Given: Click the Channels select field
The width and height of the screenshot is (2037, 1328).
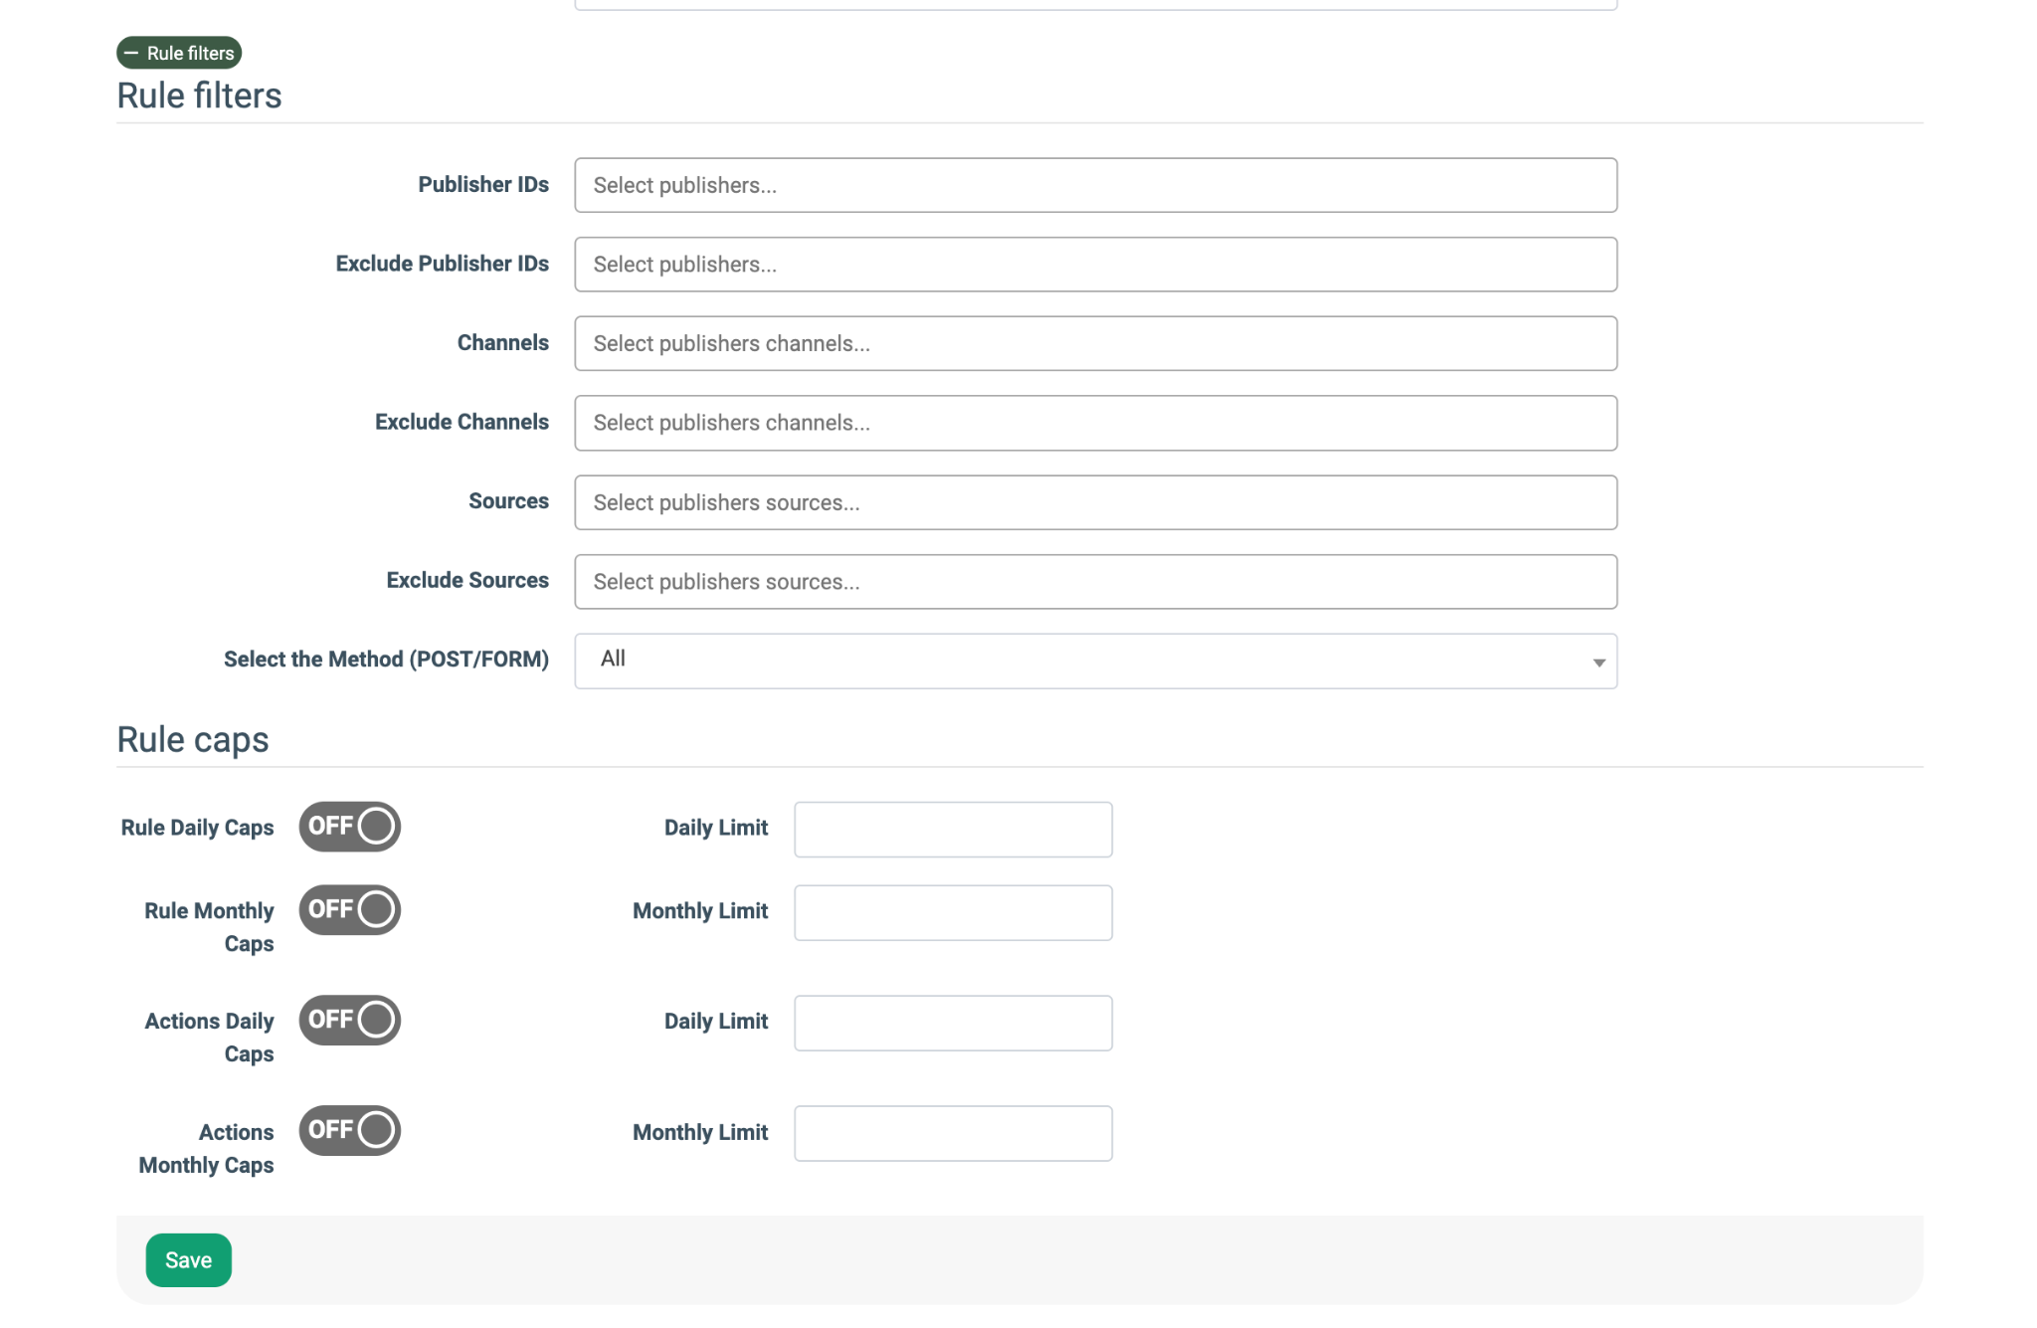Looking at the screenshot, I should pyautogui.click(x=1094, y=344).
